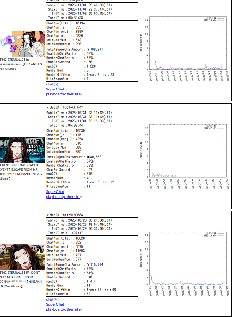
Task: Click ChatPerSecond .57 row
Action: pyautogui.click(x=69, y=170)
